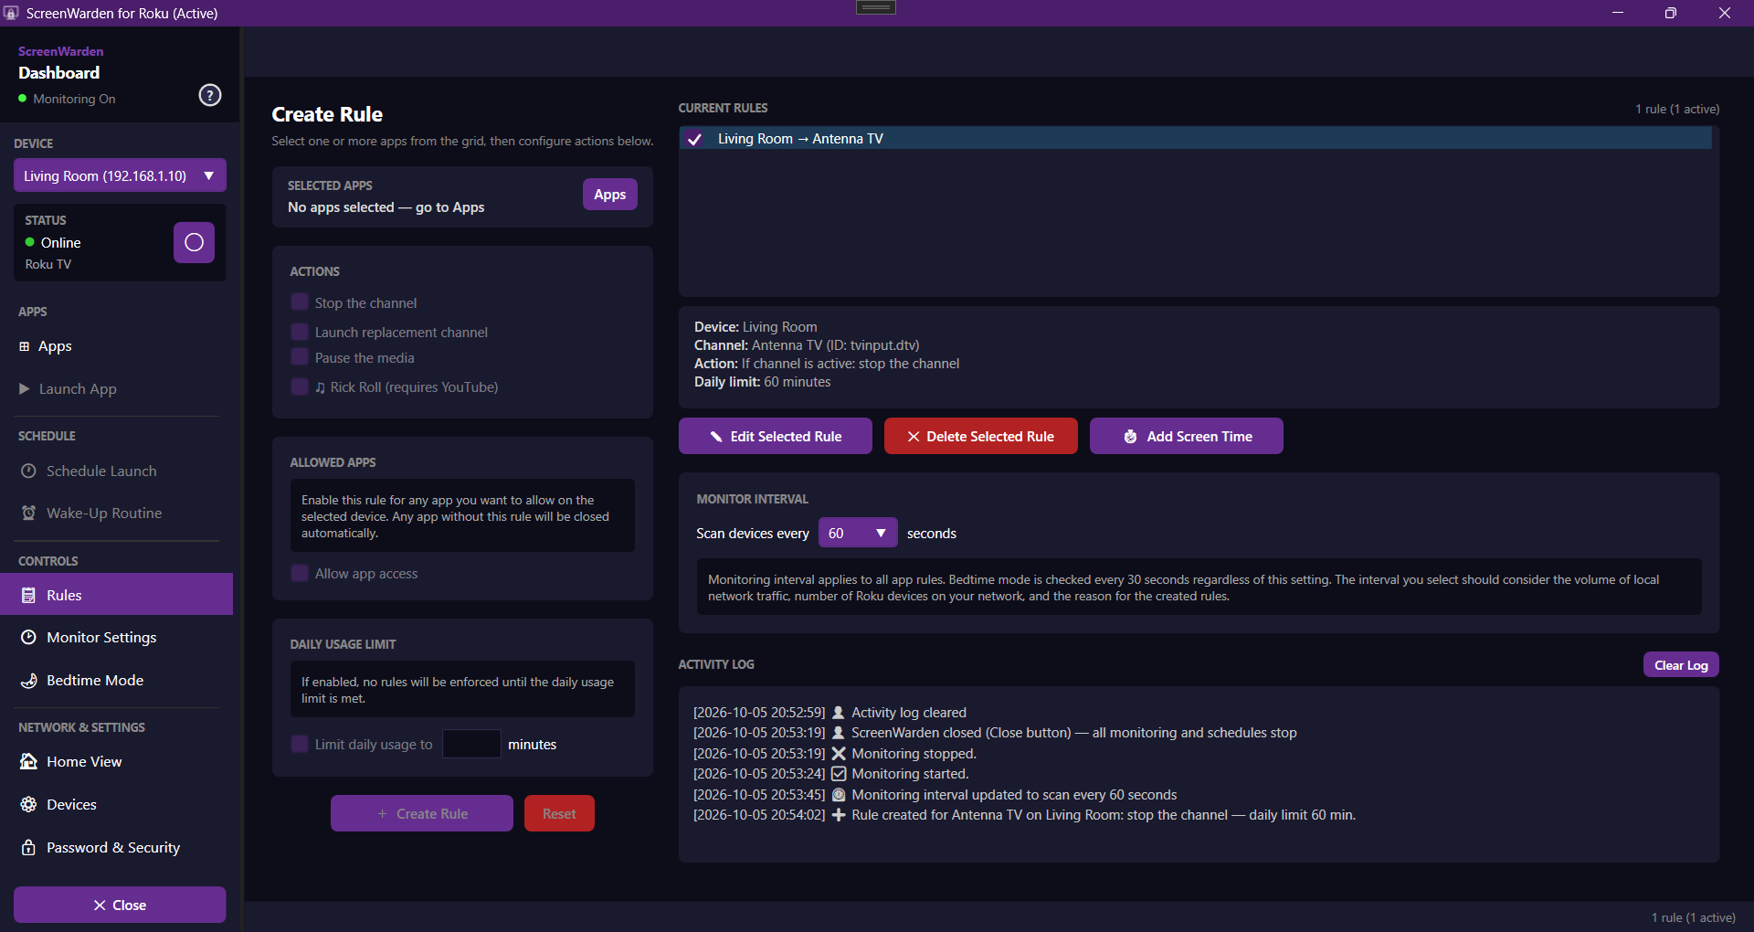The image size is (1754, 932).
Task: Click the Devices gear icon
Action: click(x=28, y=804)
